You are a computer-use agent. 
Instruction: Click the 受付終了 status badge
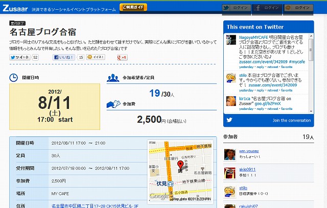[x=17, y=24]
